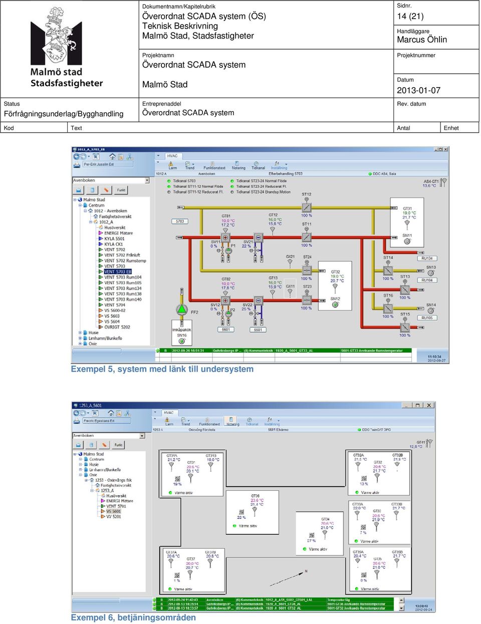The width and height of the screenshot is (481, 624).
Task: Open Trend in the 1012_A_5703_EB window
Action: coord(189,166)
